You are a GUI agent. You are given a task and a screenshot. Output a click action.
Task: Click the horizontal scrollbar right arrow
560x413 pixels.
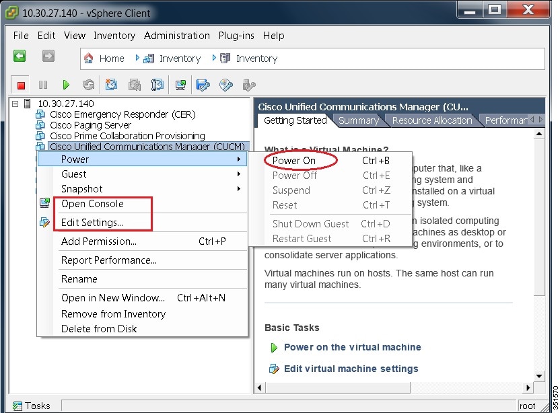coord(528,387)
